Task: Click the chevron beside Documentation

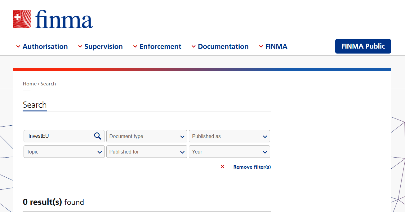Action: tap(194, 47)
